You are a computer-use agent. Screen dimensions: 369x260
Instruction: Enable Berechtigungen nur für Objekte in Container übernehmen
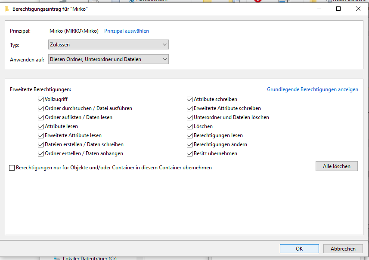pos(12,168)
